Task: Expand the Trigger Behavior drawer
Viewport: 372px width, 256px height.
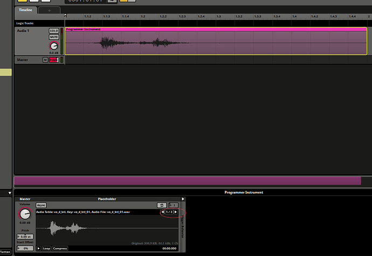Action: [x=183, y=227]
